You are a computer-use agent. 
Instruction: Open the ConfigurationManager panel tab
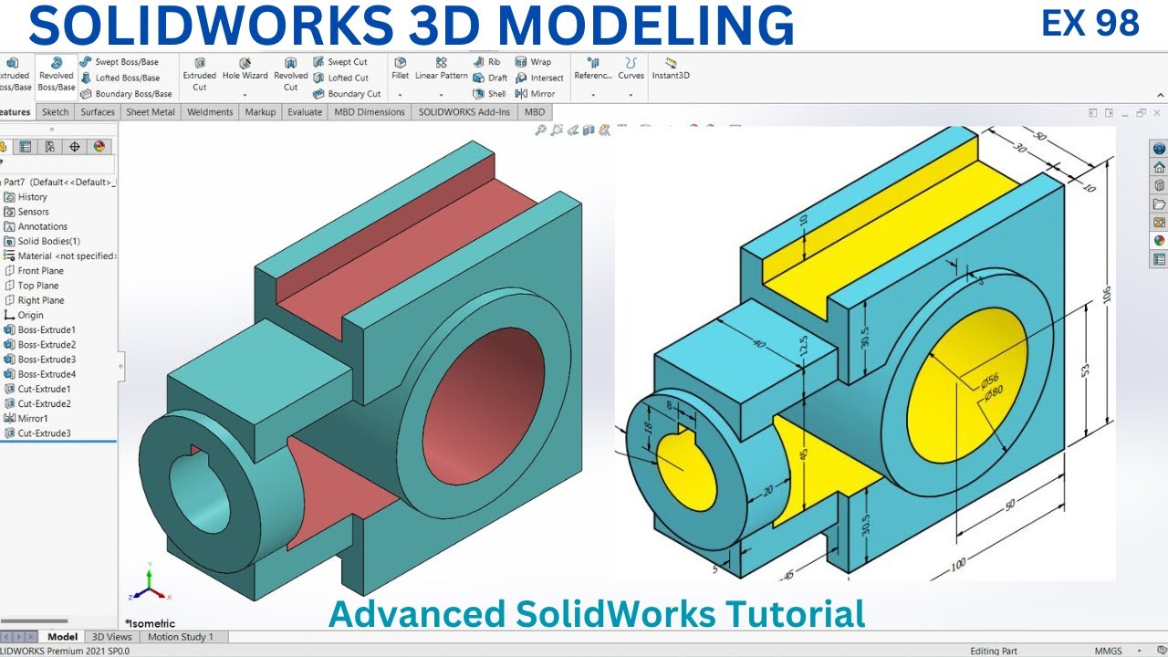(50, 146)
